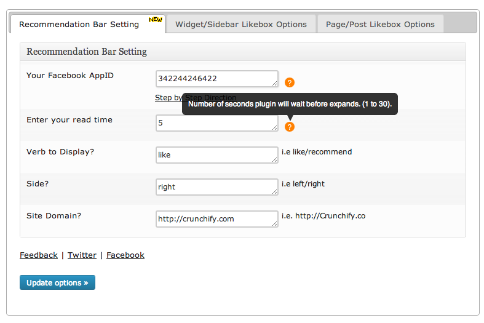
Task: Click the resize grip of AppID field
Action: [x=274, y=84]
